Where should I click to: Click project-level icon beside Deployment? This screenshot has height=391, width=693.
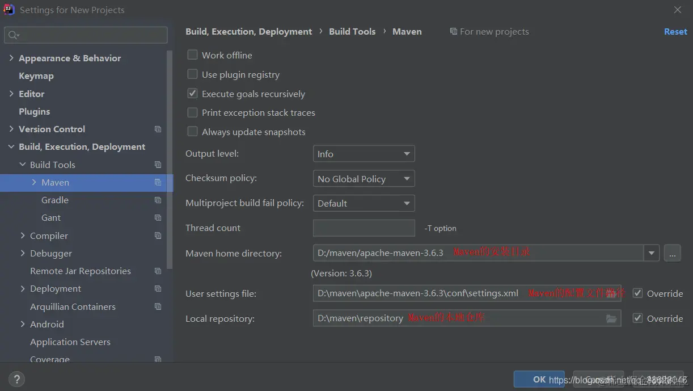click(x=158, y=289)
